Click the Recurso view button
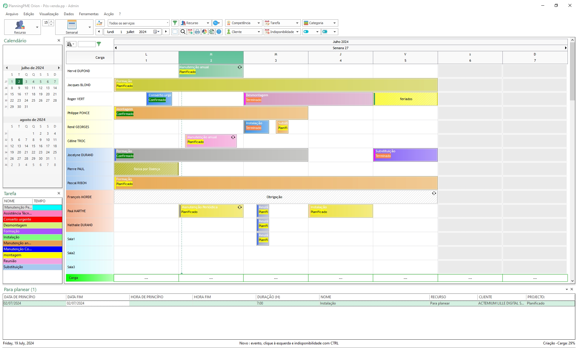This screenshot has width=578, height=348. tap(20, 27)
